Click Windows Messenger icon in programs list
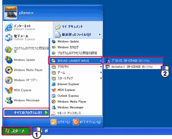Screen dimensions: 172x139 [54, 107]
